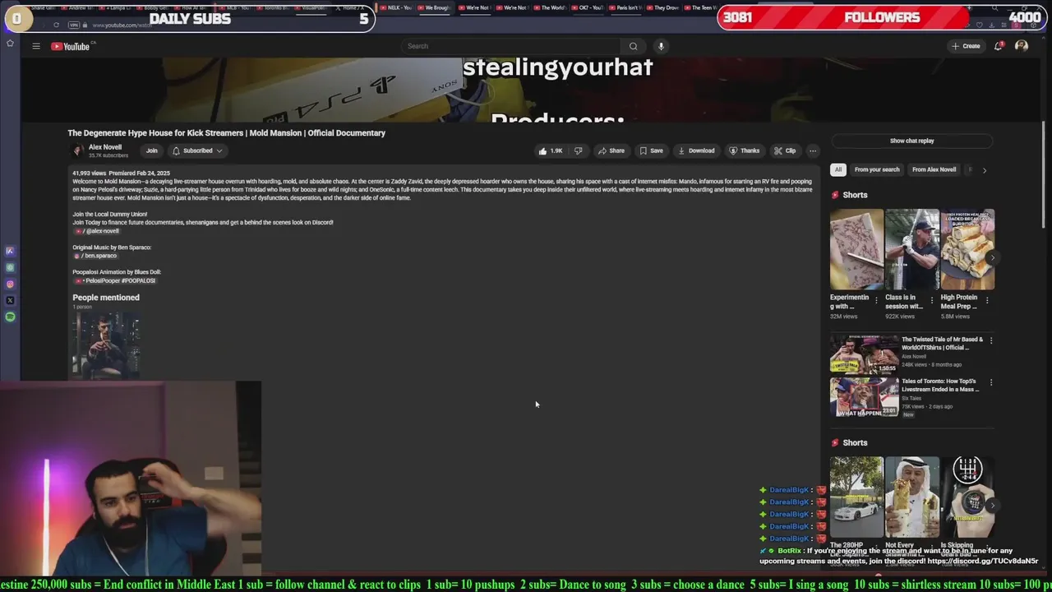Select the From Alex Novell chip
This screenshot has width=1052, height=592.
[934, 169]
